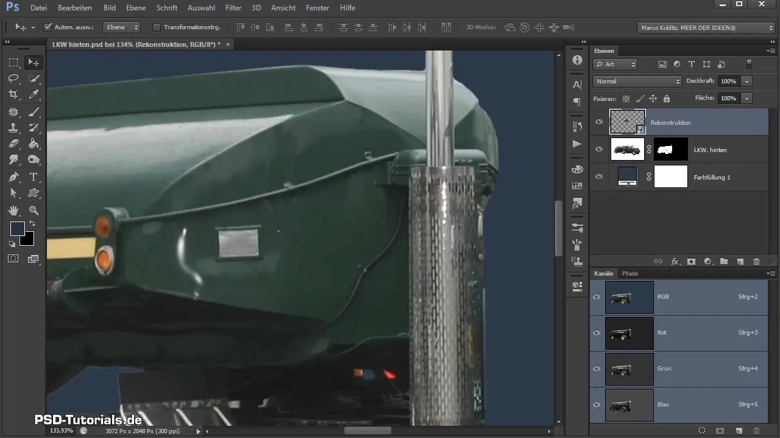Open the Fläche fill dropdown arrow

point(747,98)
